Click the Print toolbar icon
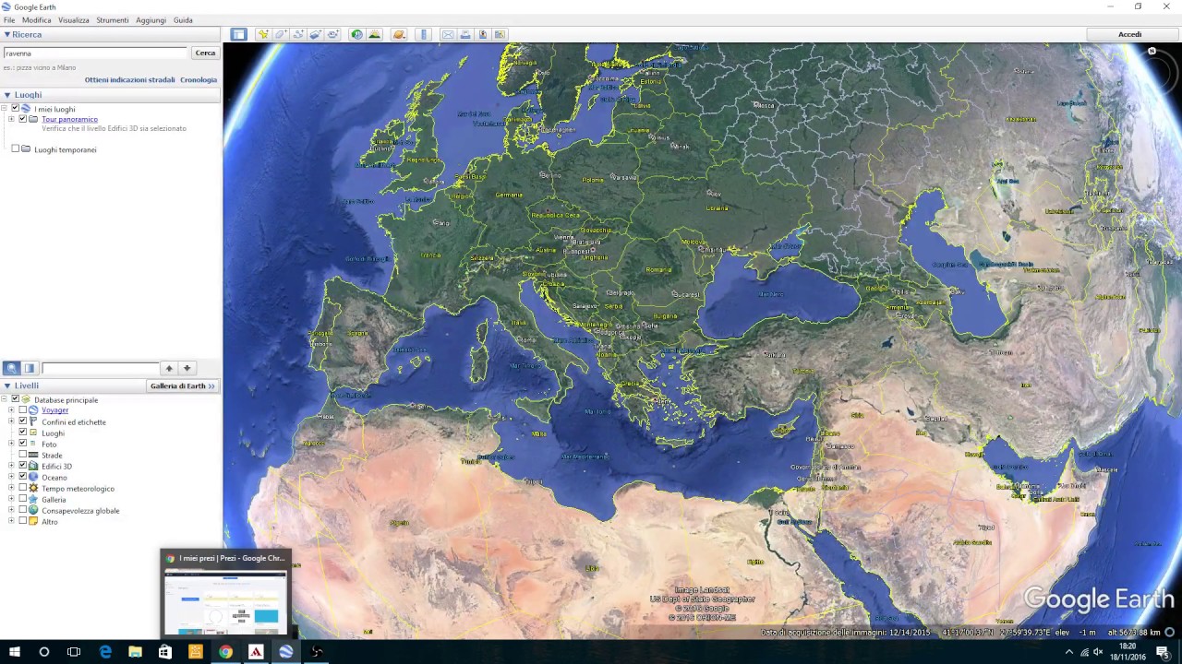1182x664 pixels. tap(465, 34)
